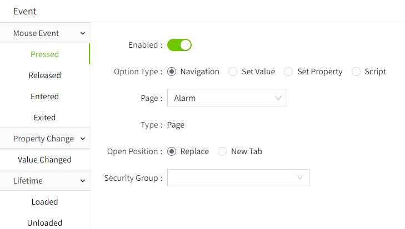405x229 pixels.
Task: Open the Value Changed event
Action: 44,160
